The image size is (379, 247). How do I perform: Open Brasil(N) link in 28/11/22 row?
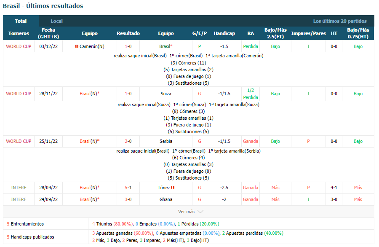pos(90,94)
